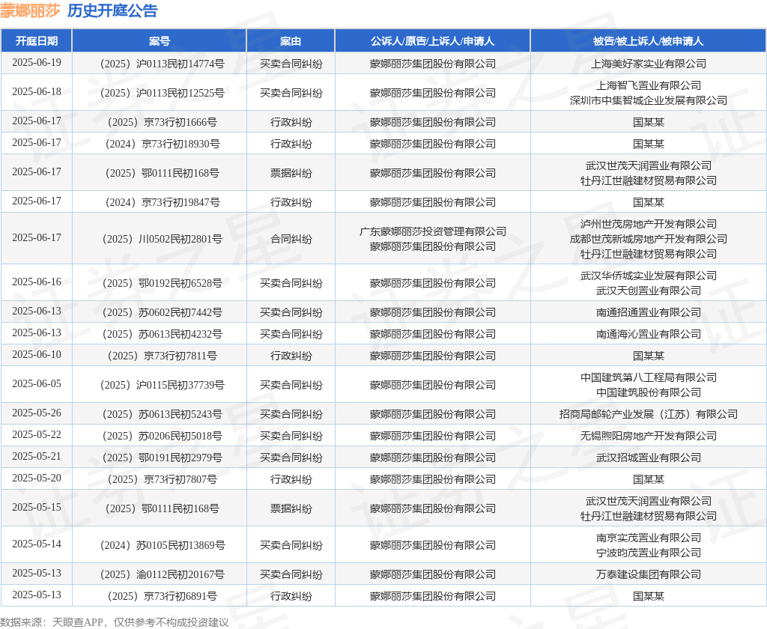Click defendant 泸州世茂房地产开发有限公司
The width and height of the screenshot is (767, 629).
pyautogui.click(x=649, y=224)
